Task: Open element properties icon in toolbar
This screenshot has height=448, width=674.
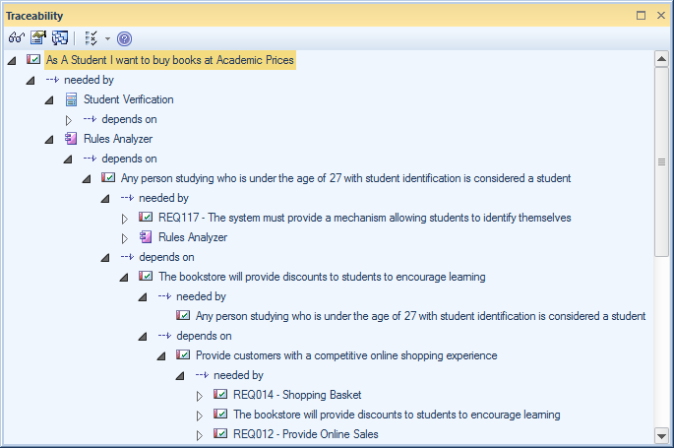Action: coord(38,38)
